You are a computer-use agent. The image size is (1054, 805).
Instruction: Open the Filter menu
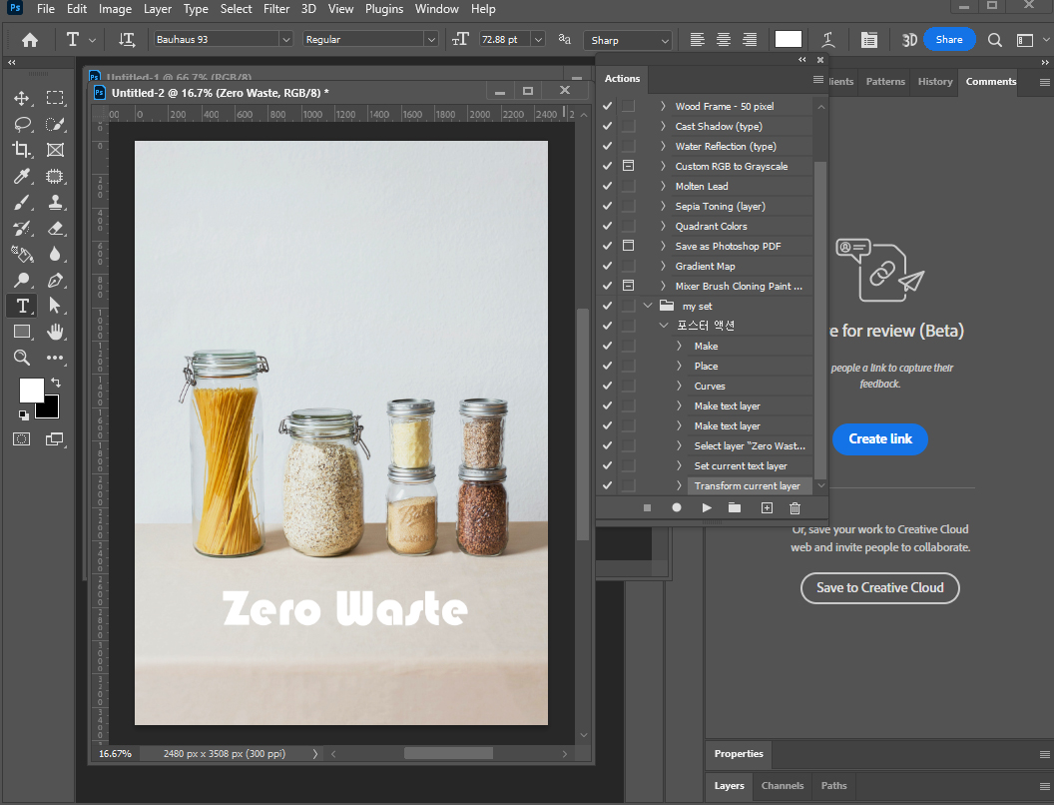point(276,9)
